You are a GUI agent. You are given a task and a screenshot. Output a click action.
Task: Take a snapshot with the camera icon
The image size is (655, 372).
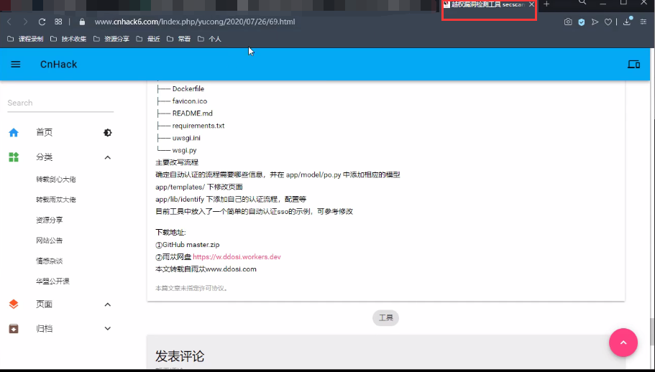568,22
